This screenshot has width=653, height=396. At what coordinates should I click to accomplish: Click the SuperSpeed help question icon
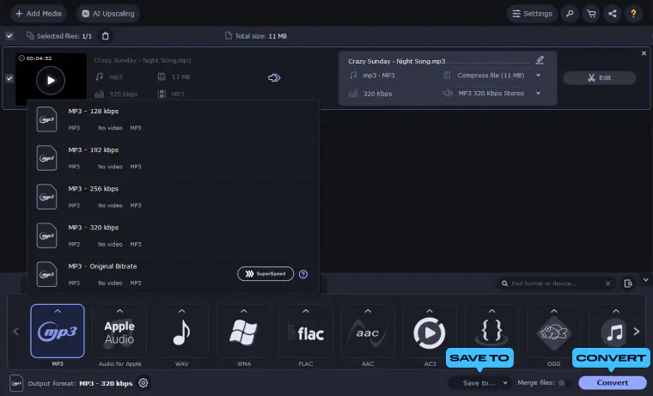[303, 274]
